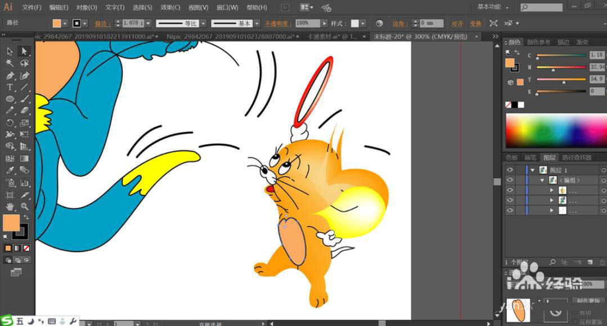Switch to 卡通素材.ai document tab

coord(332,36)
